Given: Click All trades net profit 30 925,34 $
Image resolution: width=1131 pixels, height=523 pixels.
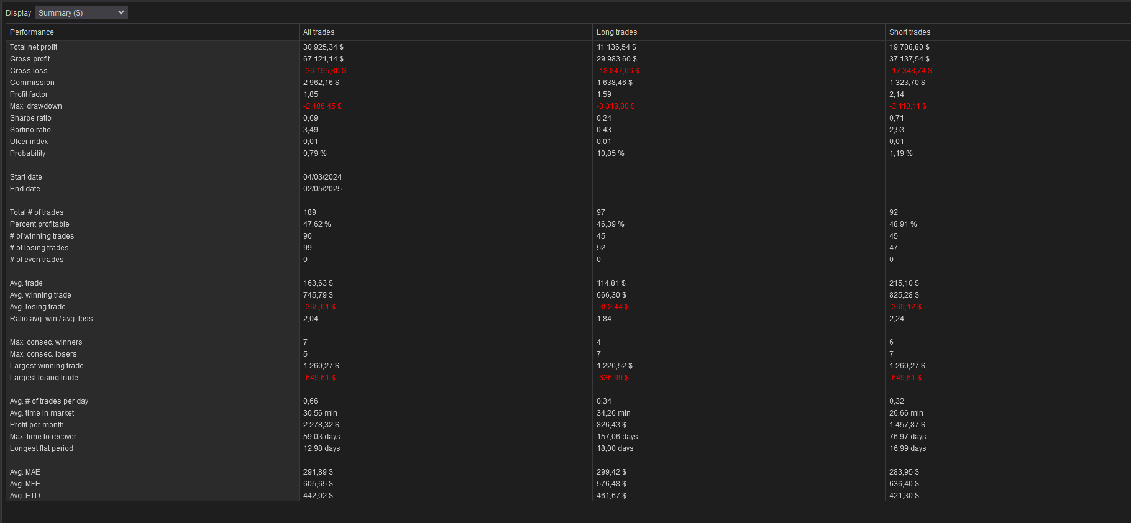Looking at the screenshot, I should [x=323, y=47].
